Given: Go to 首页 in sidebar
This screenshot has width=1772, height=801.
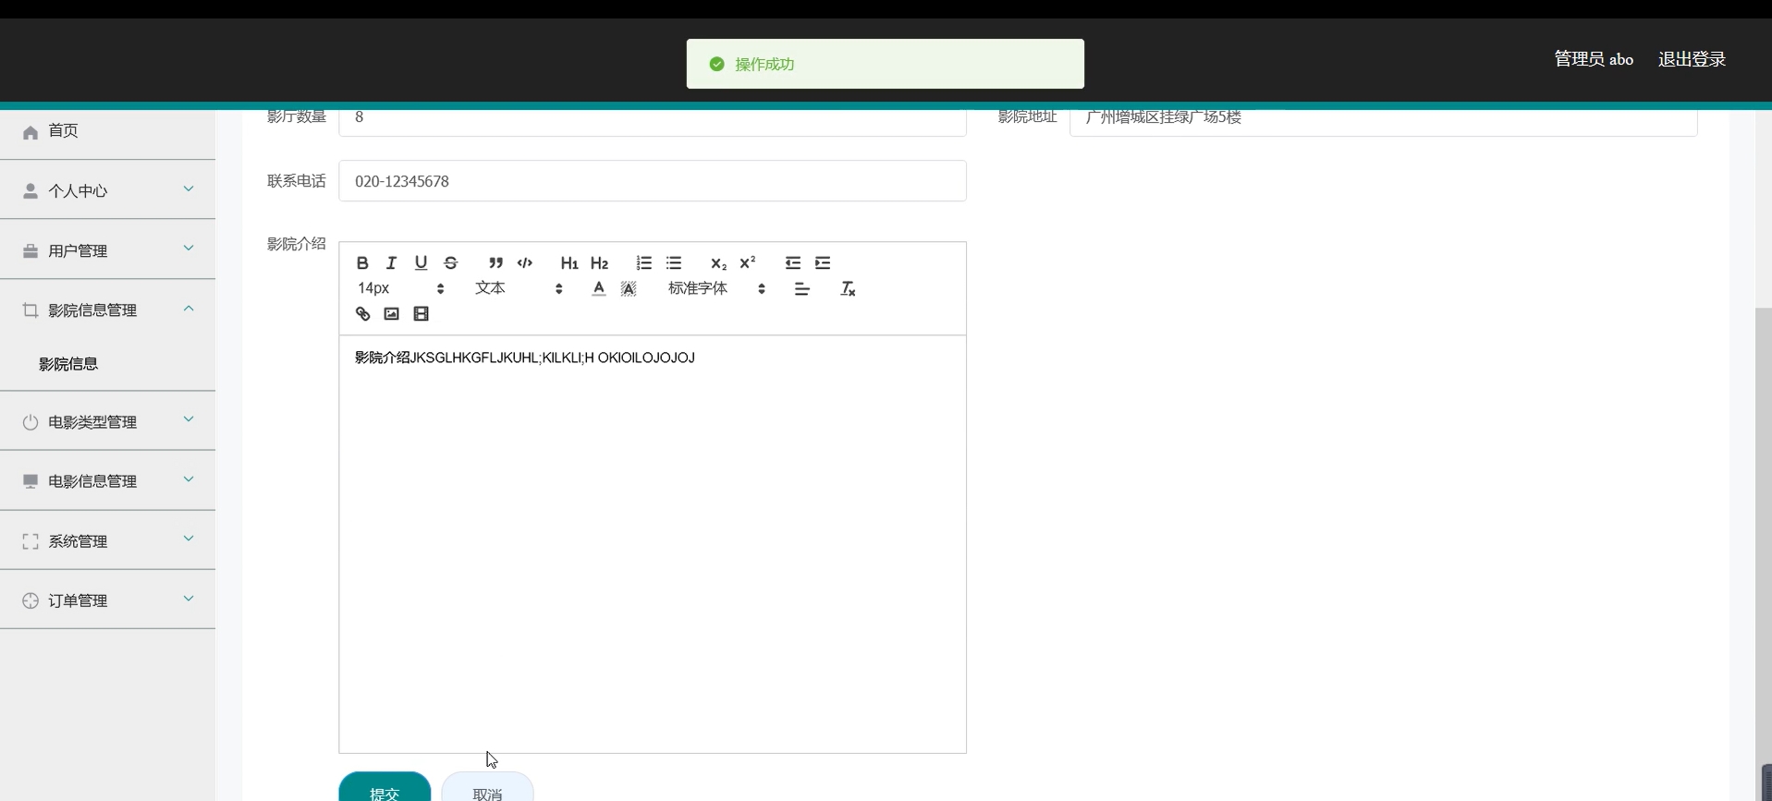Looking at the screenshot, I should [63, 131].
